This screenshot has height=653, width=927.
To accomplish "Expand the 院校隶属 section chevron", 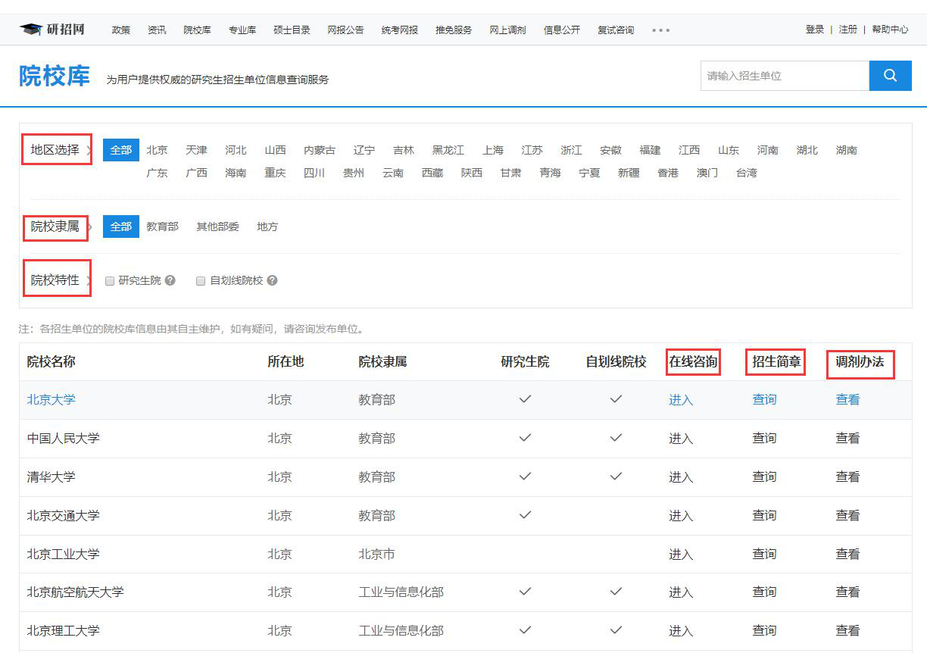I will (91, 226).
